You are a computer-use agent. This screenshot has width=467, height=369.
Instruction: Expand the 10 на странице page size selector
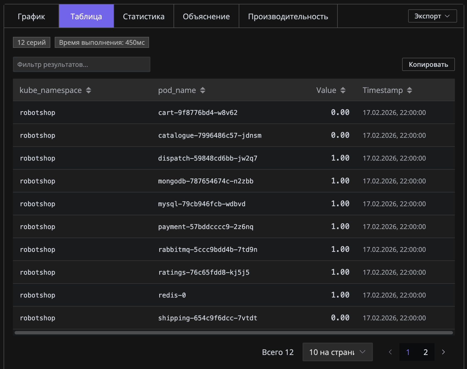(x=337, y=352)
